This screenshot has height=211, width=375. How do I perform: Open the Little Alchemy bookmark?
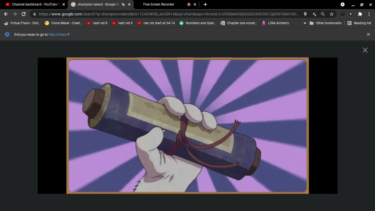(275, 23)
